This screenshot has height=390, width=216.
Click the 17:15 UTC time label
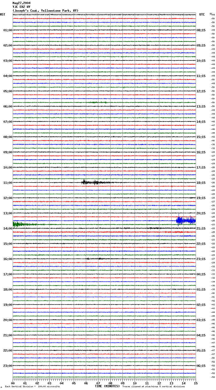(201, 168)
